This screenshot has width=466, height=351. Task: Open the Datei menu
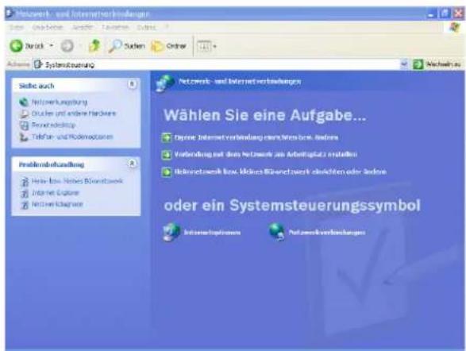(x=17, y=27)
